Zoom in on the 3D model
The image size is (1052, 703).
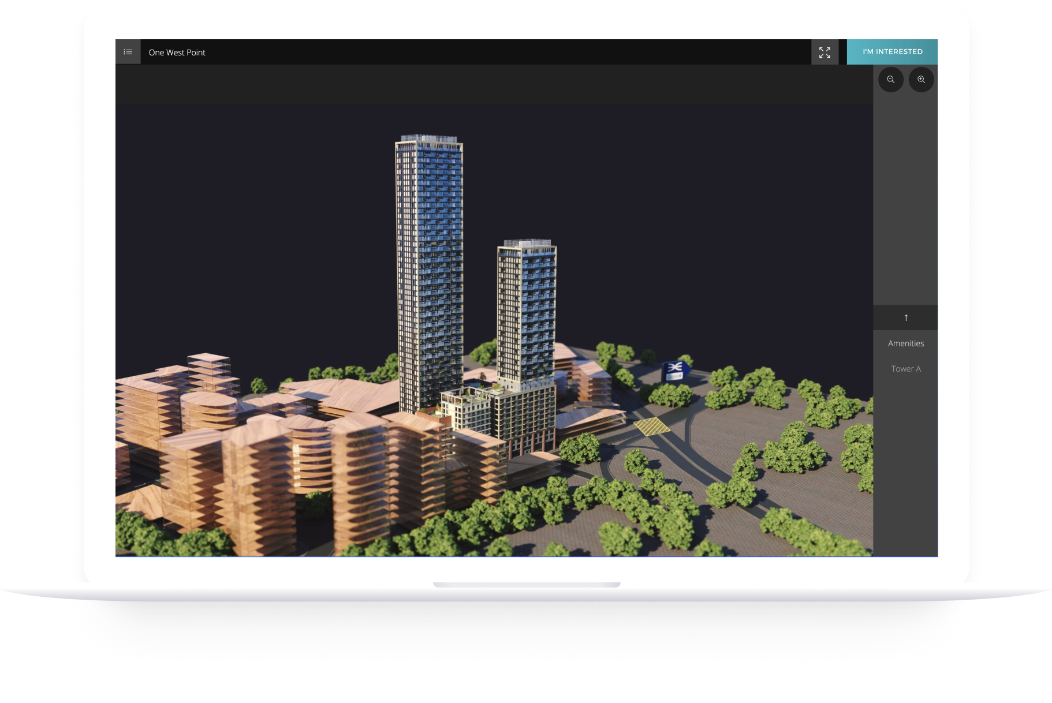(x=922, y=80)
